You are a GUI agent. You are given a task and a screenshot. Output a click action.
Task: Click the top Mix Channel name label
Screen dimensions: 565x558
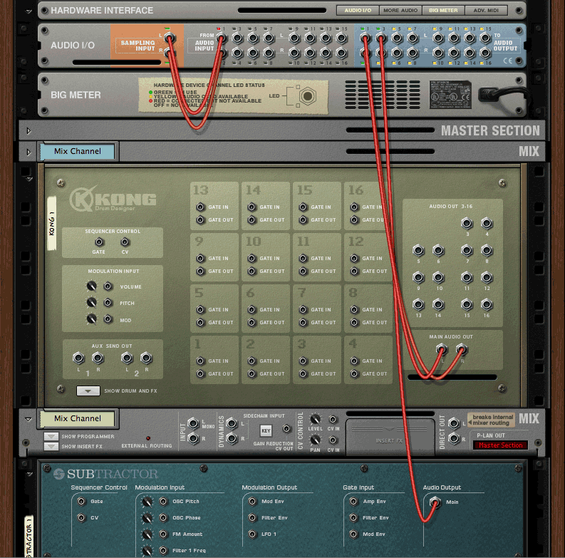tap(78, 151)
